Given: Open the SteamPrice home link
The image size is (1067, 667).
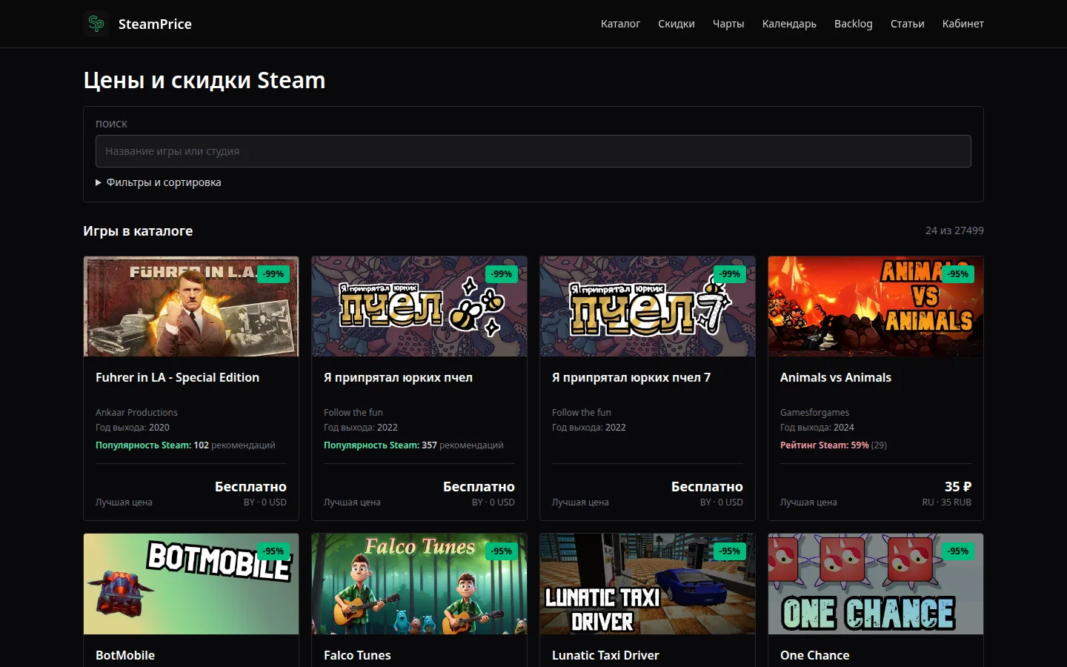Looking at the screenshot, I should pyautogui.click(x=138, y=24).
